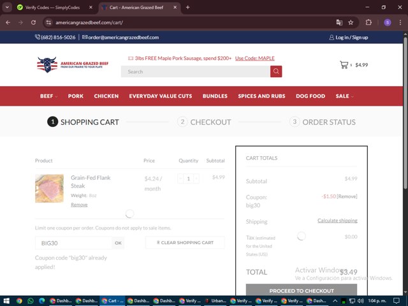The height and width of the screenshot is (306, 408).
Task: Click the American Grazed Beef logo
Action: pyautogui.click(x=73, y=65)
